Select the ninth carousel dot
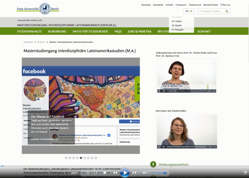249x178 pixels. [x=96, y=158]
